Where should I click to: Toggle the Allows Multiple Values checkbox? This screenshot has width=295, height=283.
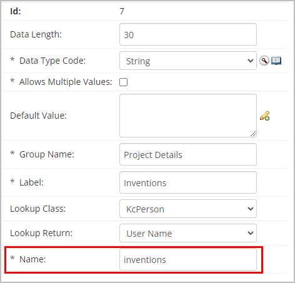tap(123, 82)
